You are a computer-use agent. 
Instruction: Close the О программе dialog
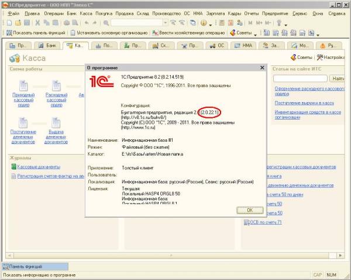coord(262,68)
